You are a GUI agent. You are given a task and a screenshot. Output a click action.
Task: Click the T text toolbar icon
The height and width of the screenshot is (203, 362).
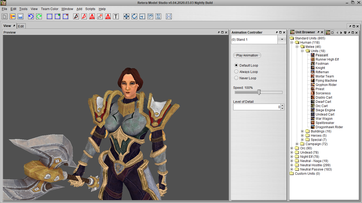pyautogui.click(x=116, y=16)
